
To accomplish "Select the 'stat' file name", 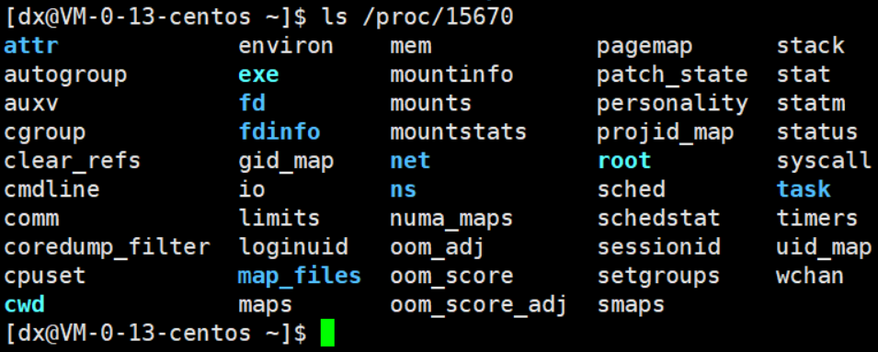I will (x=803, y=75).
